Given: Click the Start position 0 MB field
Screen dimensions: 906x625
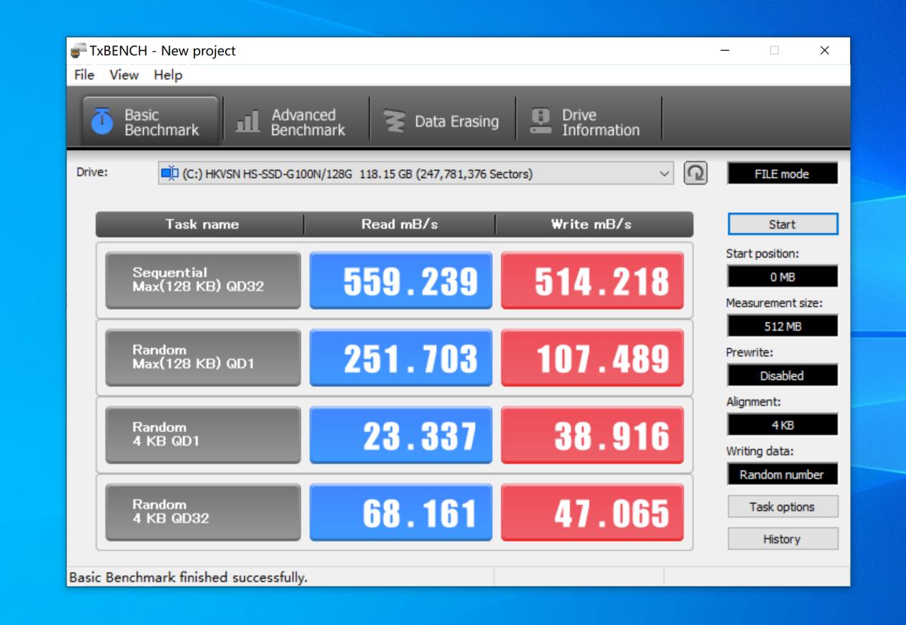Looking at the screenshot, I should pos(782,276).
